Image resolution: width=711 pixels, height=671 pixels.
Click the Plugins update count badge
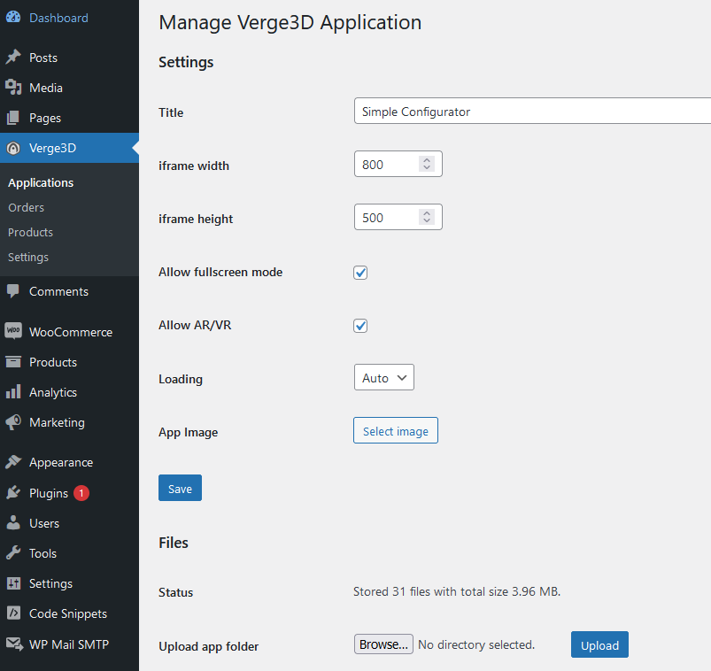pos(81,493)
